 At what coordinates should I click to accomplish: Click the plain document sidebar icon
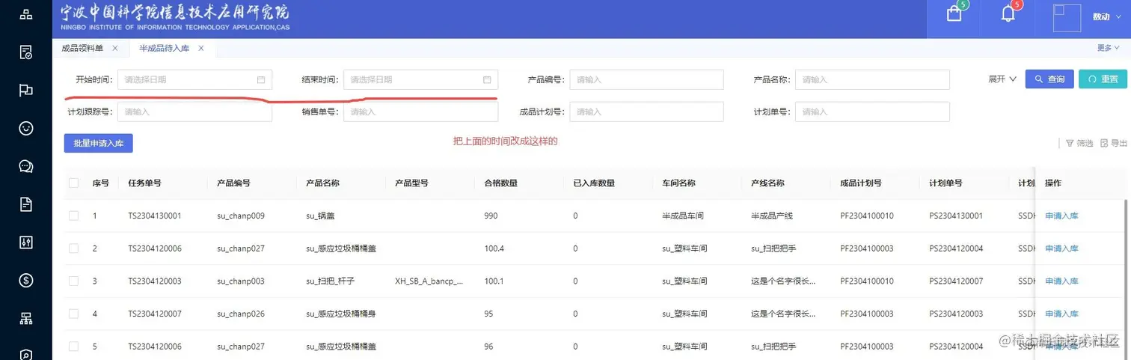[26, 204]
